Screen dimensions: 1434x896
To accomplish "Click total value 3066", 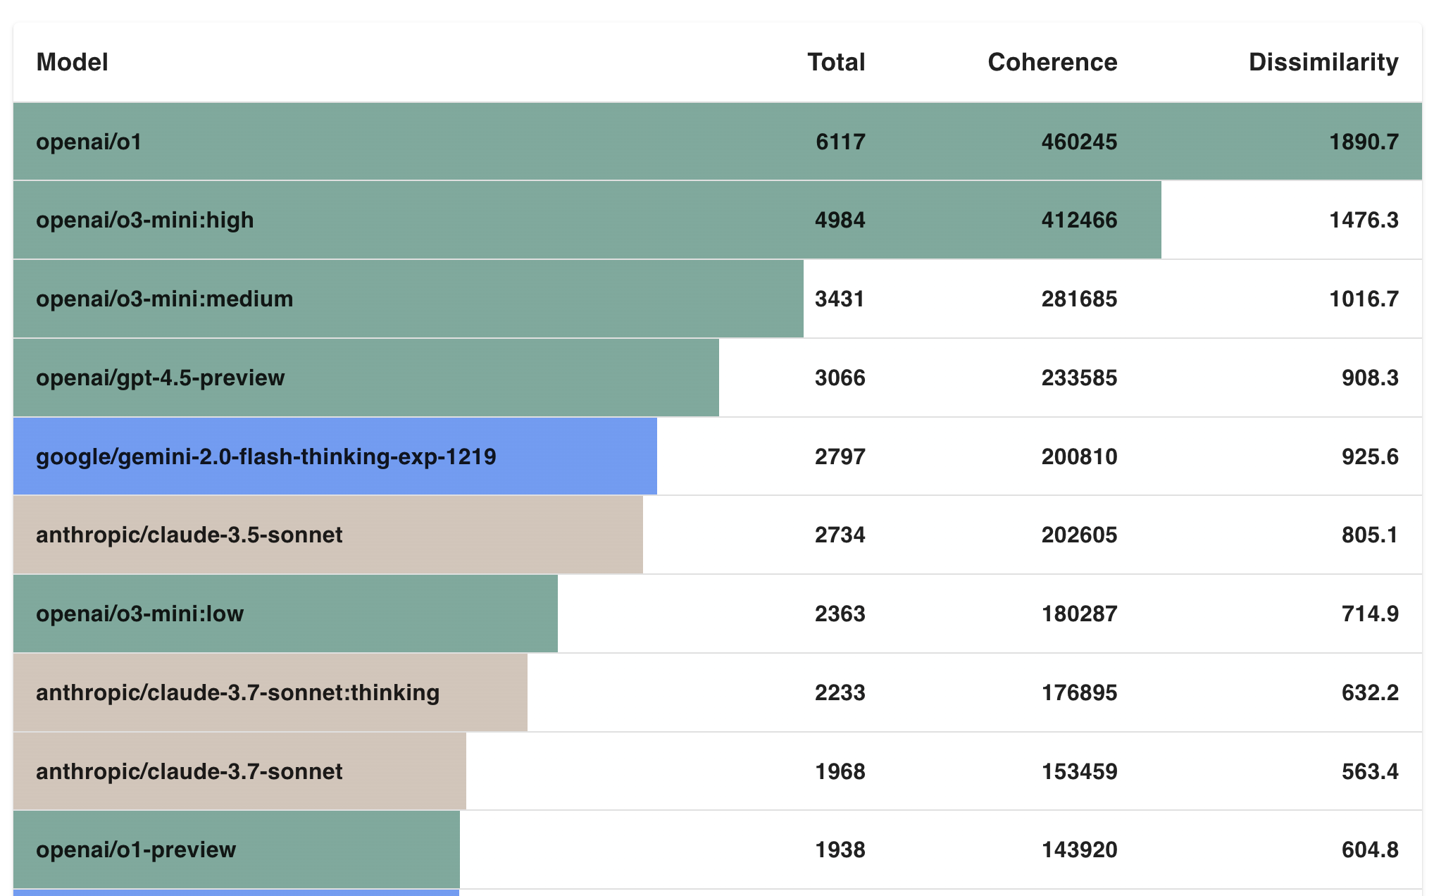I will pos(840,378).
